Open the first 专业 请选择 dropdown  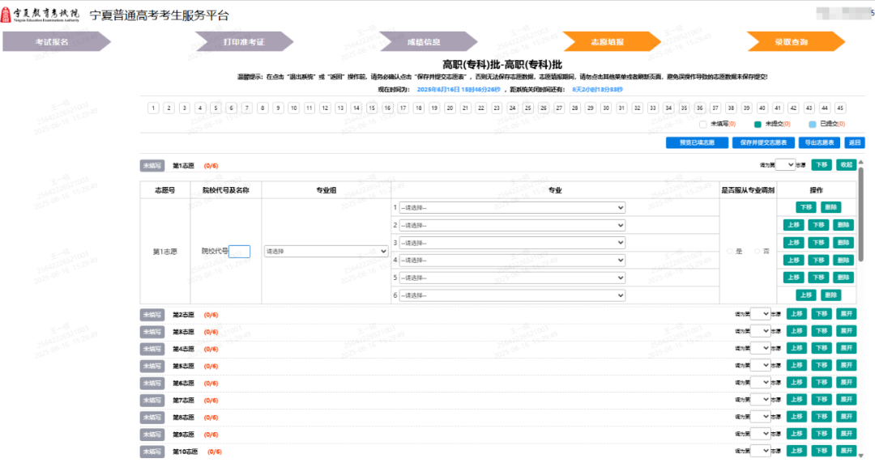click(512, 207)
